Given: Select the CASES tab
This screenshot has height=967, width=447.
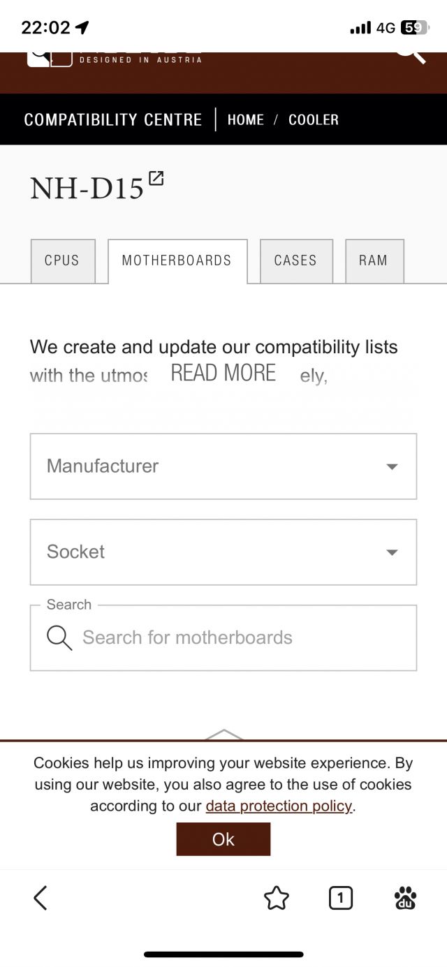Looking at the screenshot, I should pyautogui.click(x=295, y=261).
